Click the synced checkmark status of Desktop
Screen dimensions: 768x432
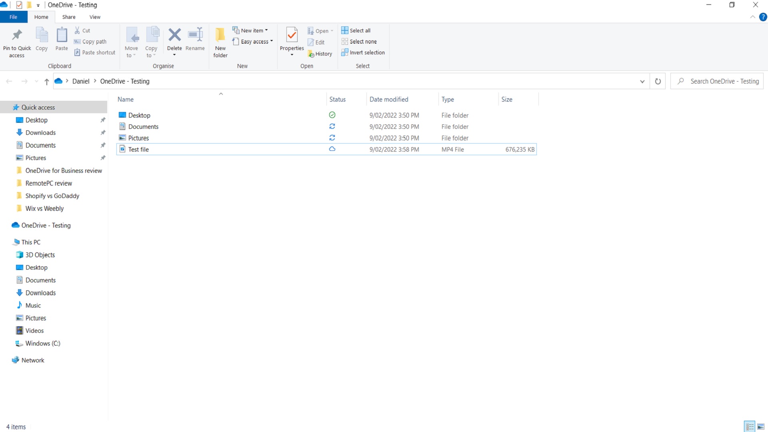(332, 115)
